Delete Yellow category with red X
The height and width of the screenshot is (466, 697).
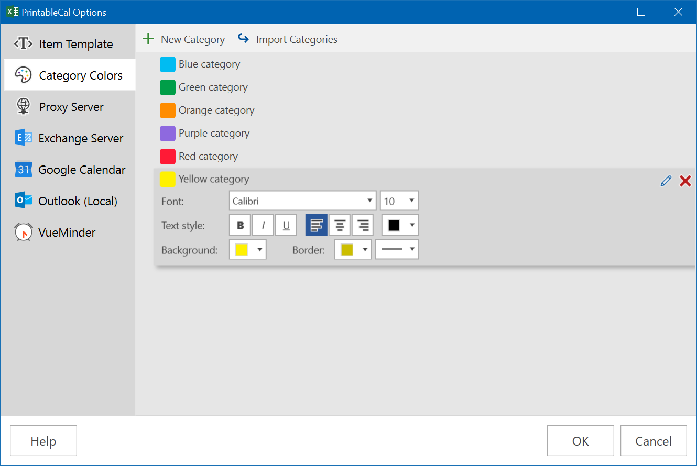pyautogui.click(x=685, y=181)
